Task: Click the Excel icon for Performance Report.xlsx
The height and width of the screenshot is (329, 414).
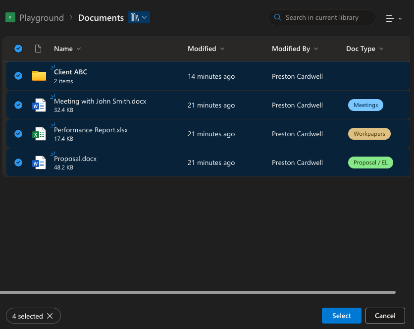Action: point(39,134)
